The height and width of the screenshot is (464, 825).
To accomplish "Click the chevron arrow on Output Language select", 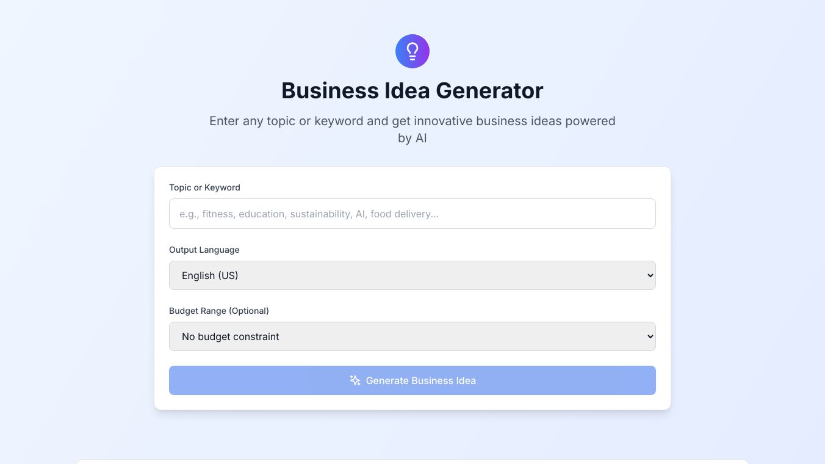I will 649,275.
